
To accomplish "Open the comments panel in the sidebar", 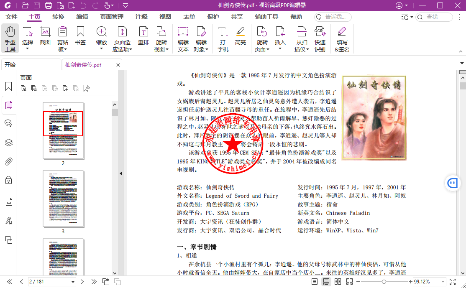I will click(x=9, y=123).
